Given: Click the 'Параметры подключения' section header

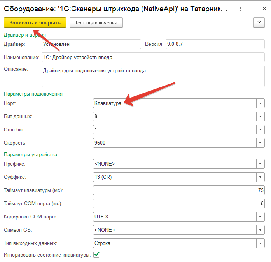Looking at the screenshot, I should pyautogui.click(x=33, y=94).
